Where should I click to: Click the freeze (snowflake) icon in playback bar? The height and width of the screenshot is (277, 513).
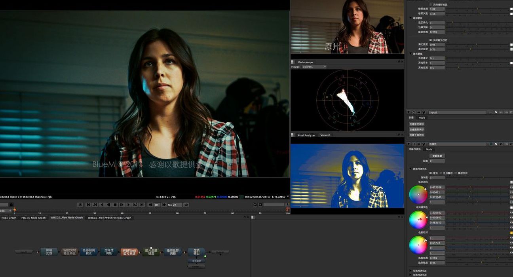pos(80,205)
